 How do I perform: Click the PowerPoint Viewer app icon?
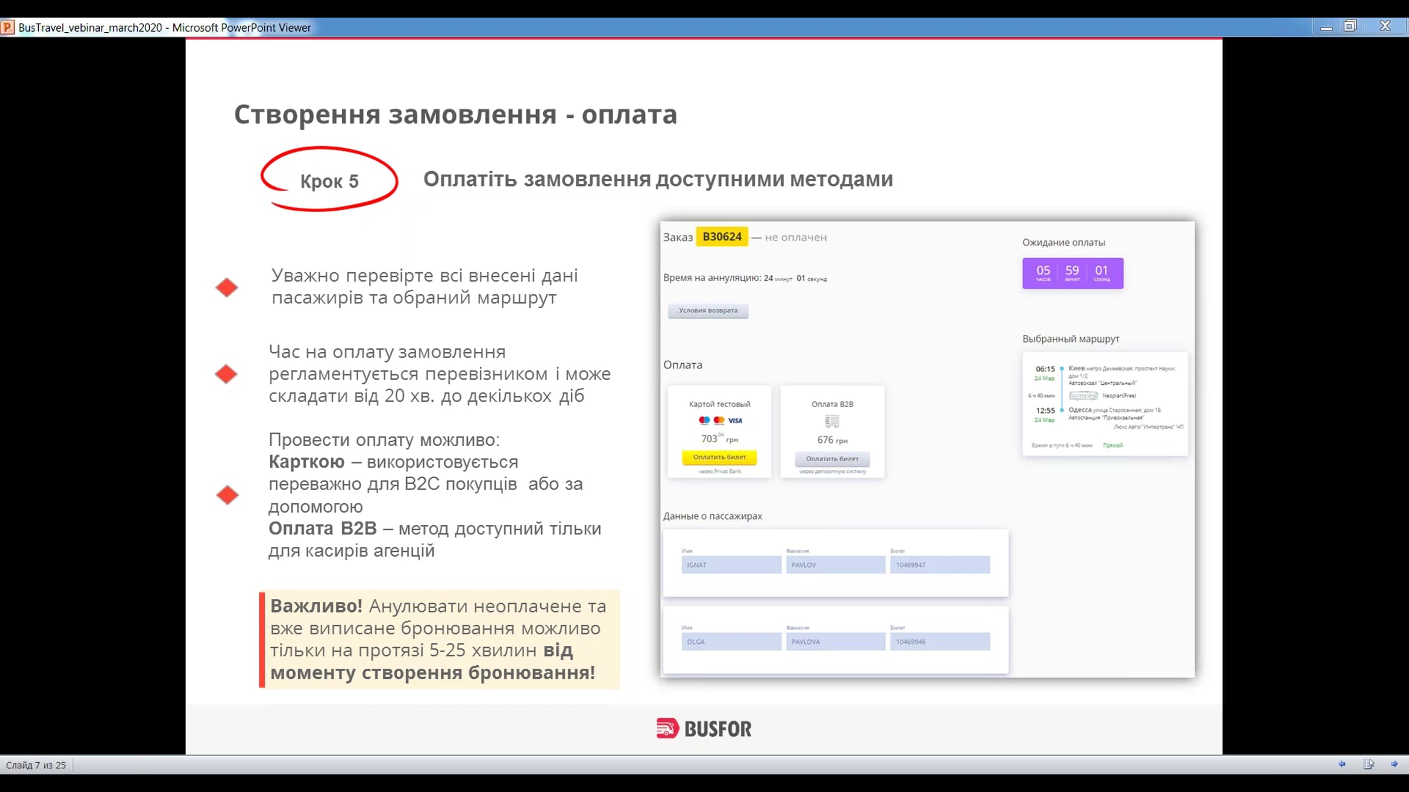coord(8,27)
